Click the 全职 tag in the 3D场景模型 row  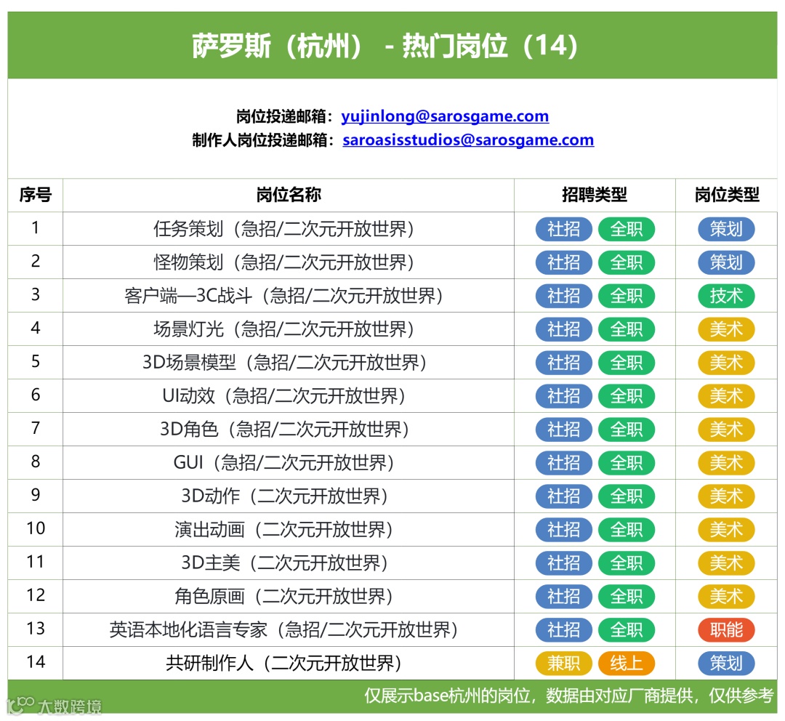(627, 363)
